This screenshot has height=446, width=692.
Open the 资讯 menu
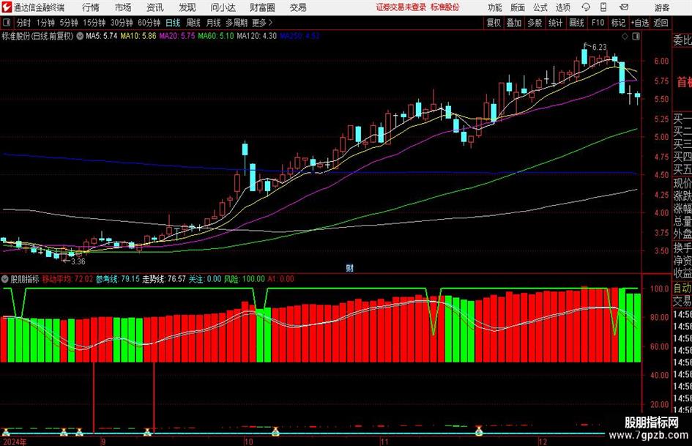point(155,7)
